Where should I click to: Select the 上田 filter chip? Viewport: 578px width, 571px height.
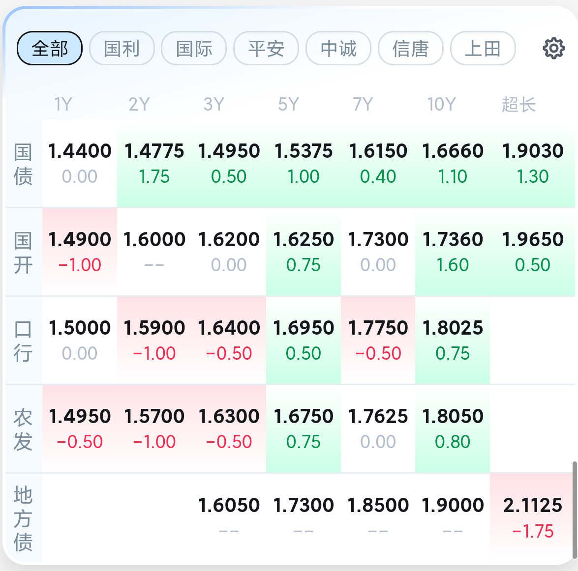tap(483, 48)
